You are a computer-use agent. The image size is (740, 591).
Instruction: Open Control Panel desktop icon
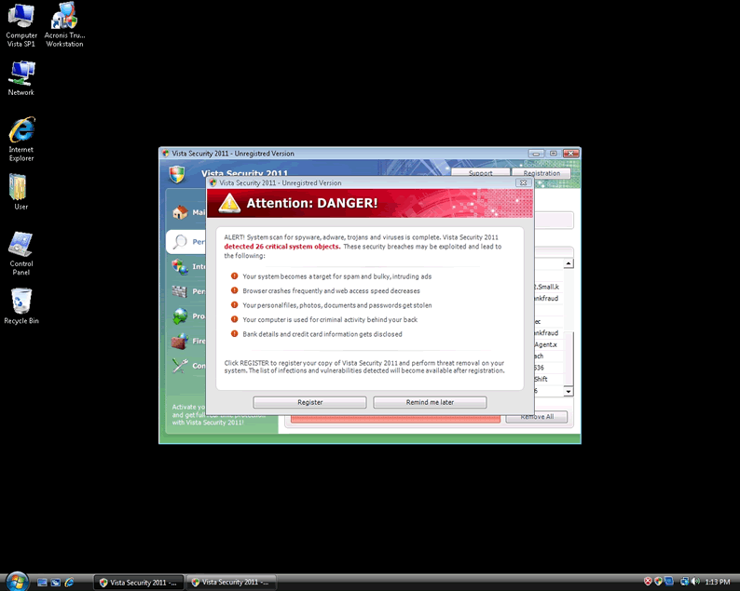pyautogui.click(x=21, y=246)
